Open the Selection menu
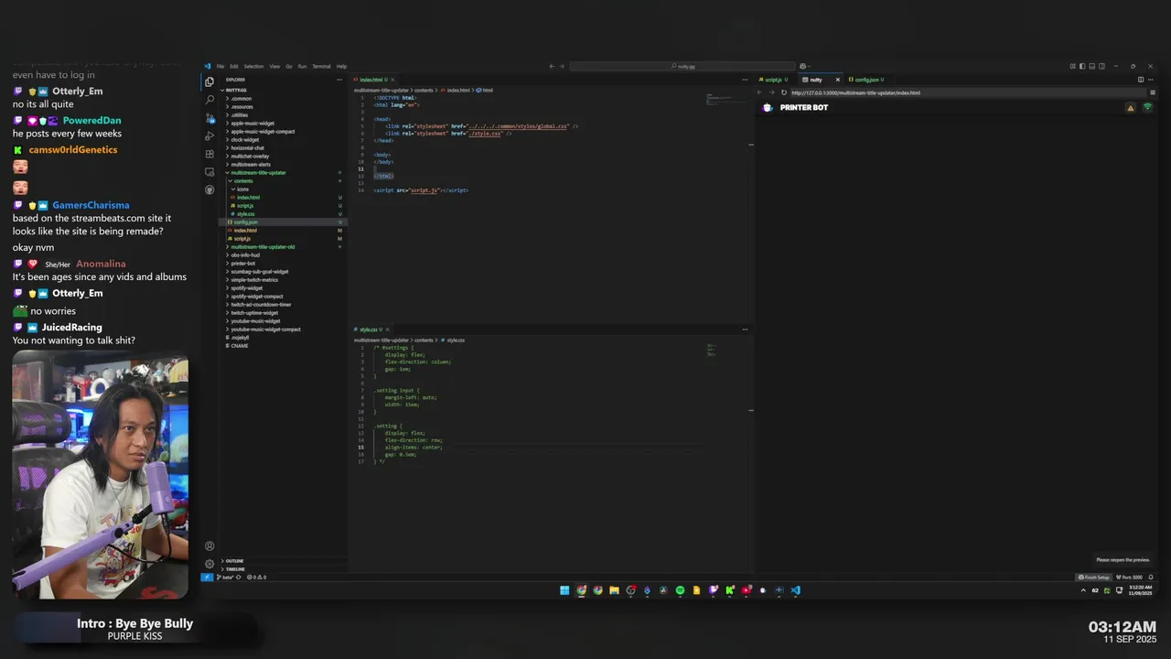The height and width of the screenshot is (659, 1171). (253, 66)
